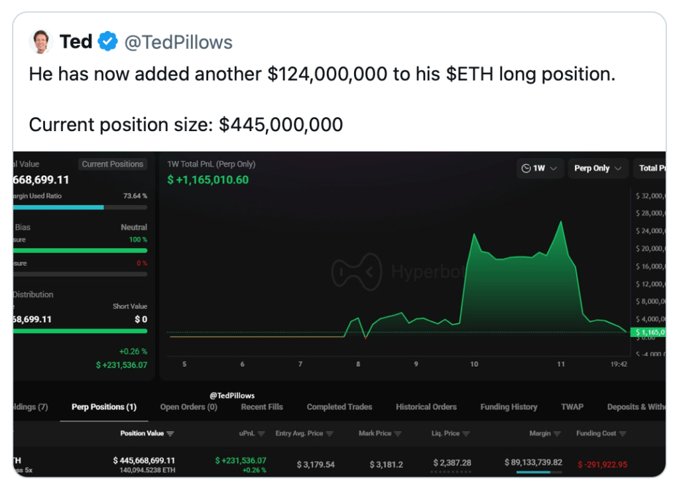Sort by Entry Avg. Price icon
Image resolution: width=679 pixels, height=484 pixels.
pos(330,434)
